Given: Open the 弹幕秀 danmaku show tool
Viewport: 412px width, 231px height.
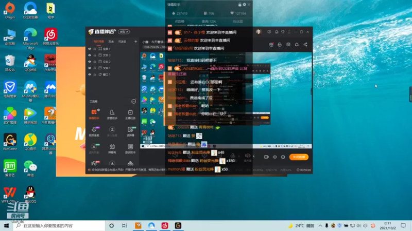Looking at the screenshot, I should tap(112, 148).
